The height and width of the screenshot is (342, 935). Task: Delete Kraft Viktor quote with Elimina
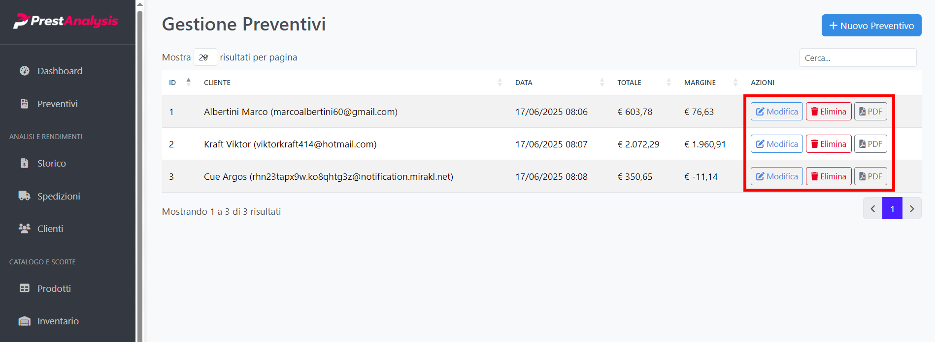(x=829, y=144)
